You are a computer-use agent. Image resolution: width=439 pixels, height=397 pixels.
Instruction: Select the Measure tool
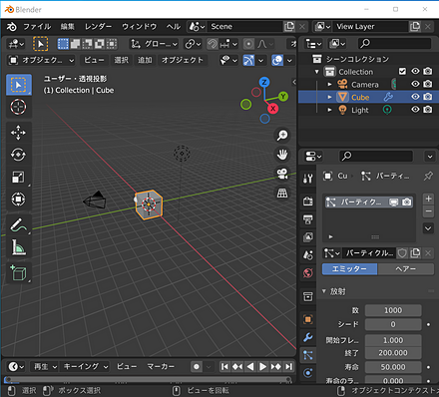tap(18, 247)
